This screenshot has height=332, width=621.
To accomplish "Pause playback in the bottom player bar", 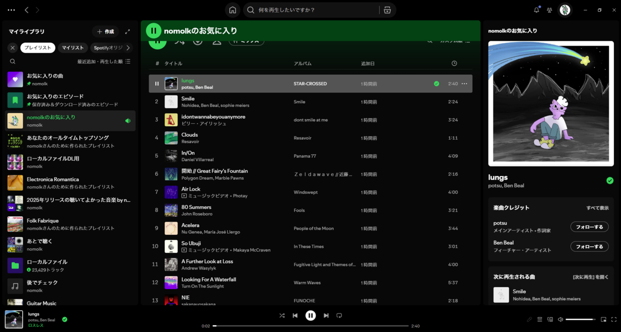I will click(310, 315).
